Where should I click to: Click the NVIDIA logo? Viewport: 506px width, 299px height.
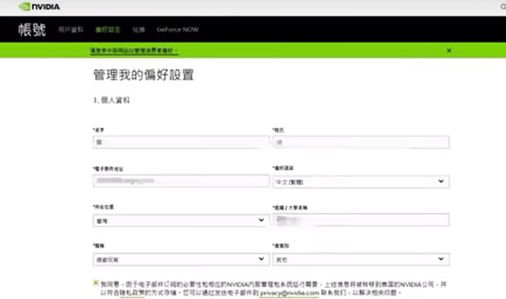[39, 6]
